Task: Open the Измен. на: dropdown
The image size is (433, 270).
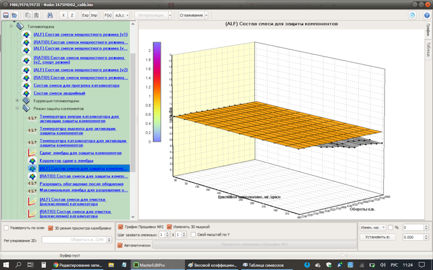Action: coord(373,227)
